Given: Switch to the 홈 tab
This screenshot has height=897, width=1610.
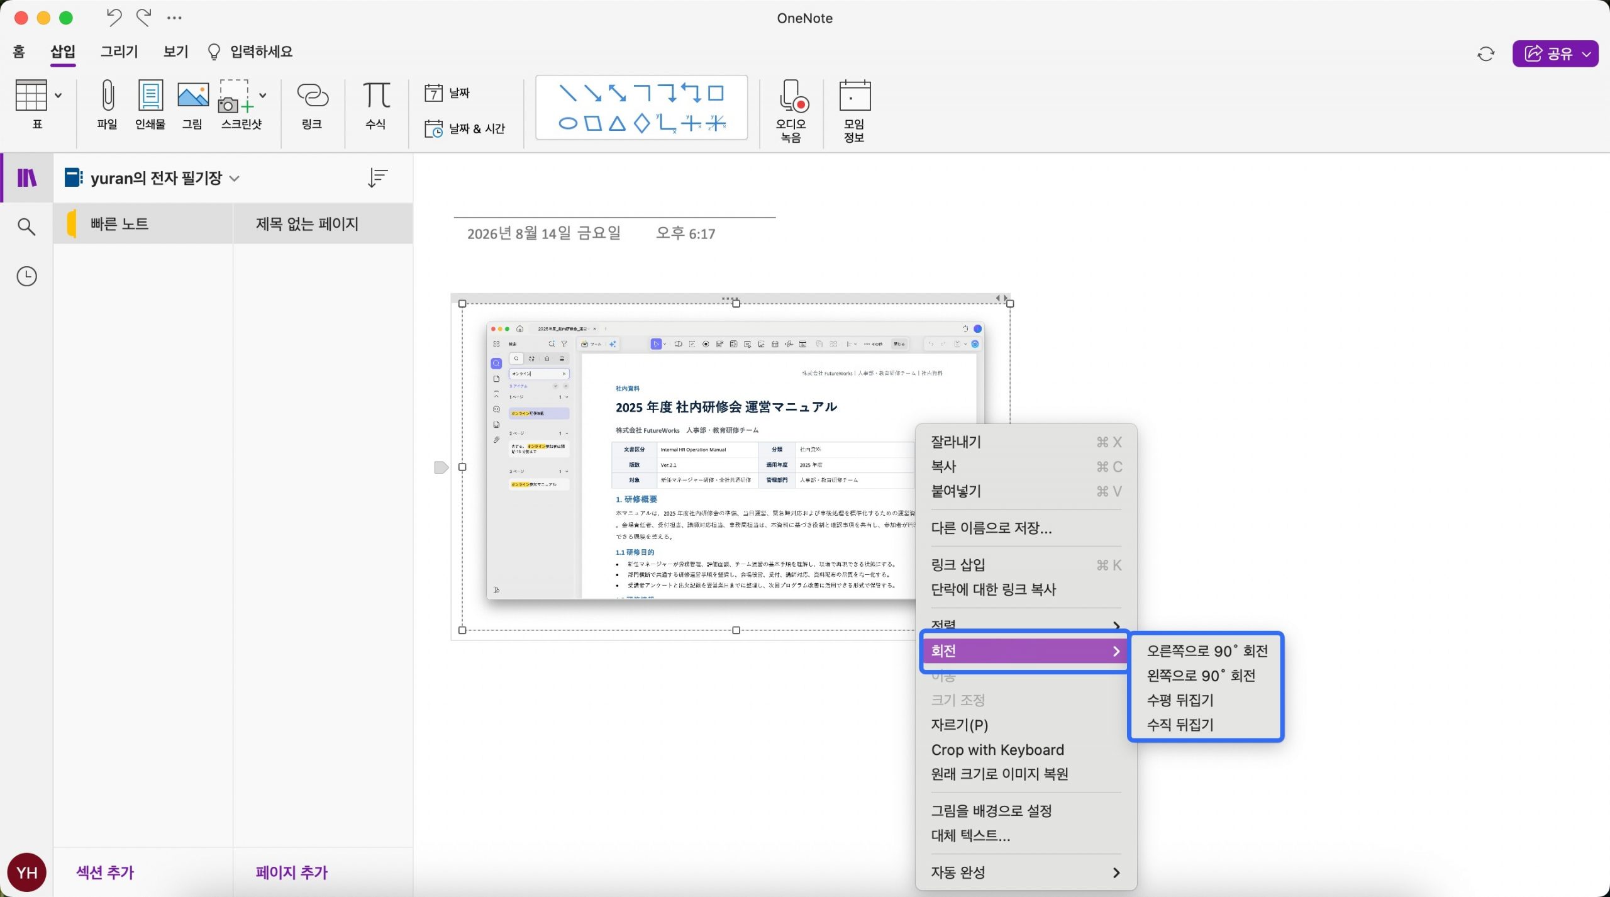Looking at the screenshot, I should pyautogui.click(x=19, y=52).
